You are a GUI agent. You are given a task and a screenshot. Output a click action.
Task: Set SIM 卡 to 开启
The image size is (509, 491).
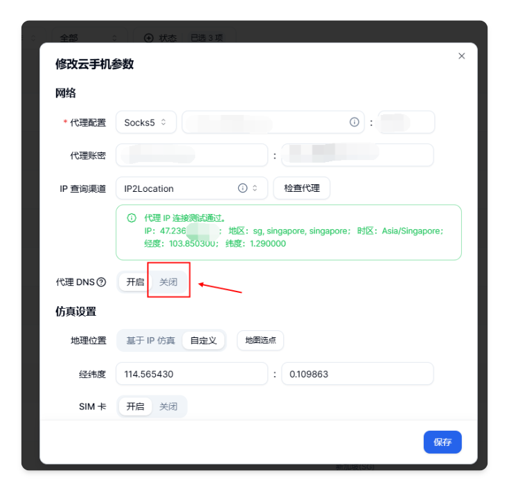[135, 407]
